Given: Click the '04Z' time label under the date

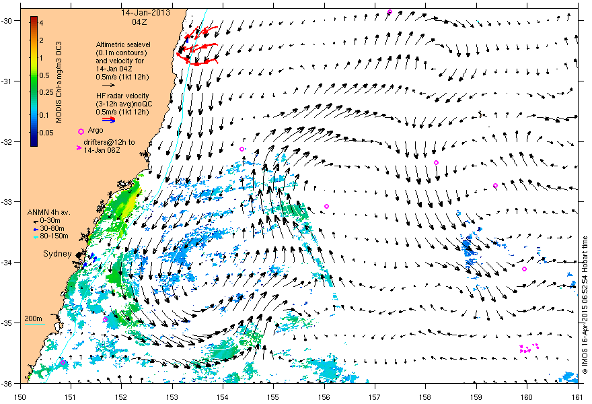Looking at the screenshot, I should pyautogui.click(x=139, y=22).
